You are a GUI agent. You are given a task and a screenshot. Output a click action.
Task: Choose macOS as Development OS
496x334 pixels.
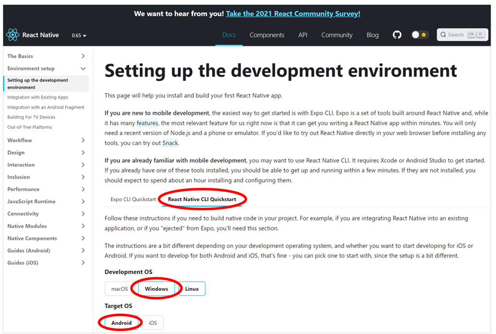point(119,288)
